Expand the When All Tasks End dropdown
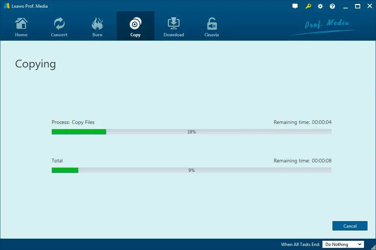This screenshot has height=250, width=376. 343,244
